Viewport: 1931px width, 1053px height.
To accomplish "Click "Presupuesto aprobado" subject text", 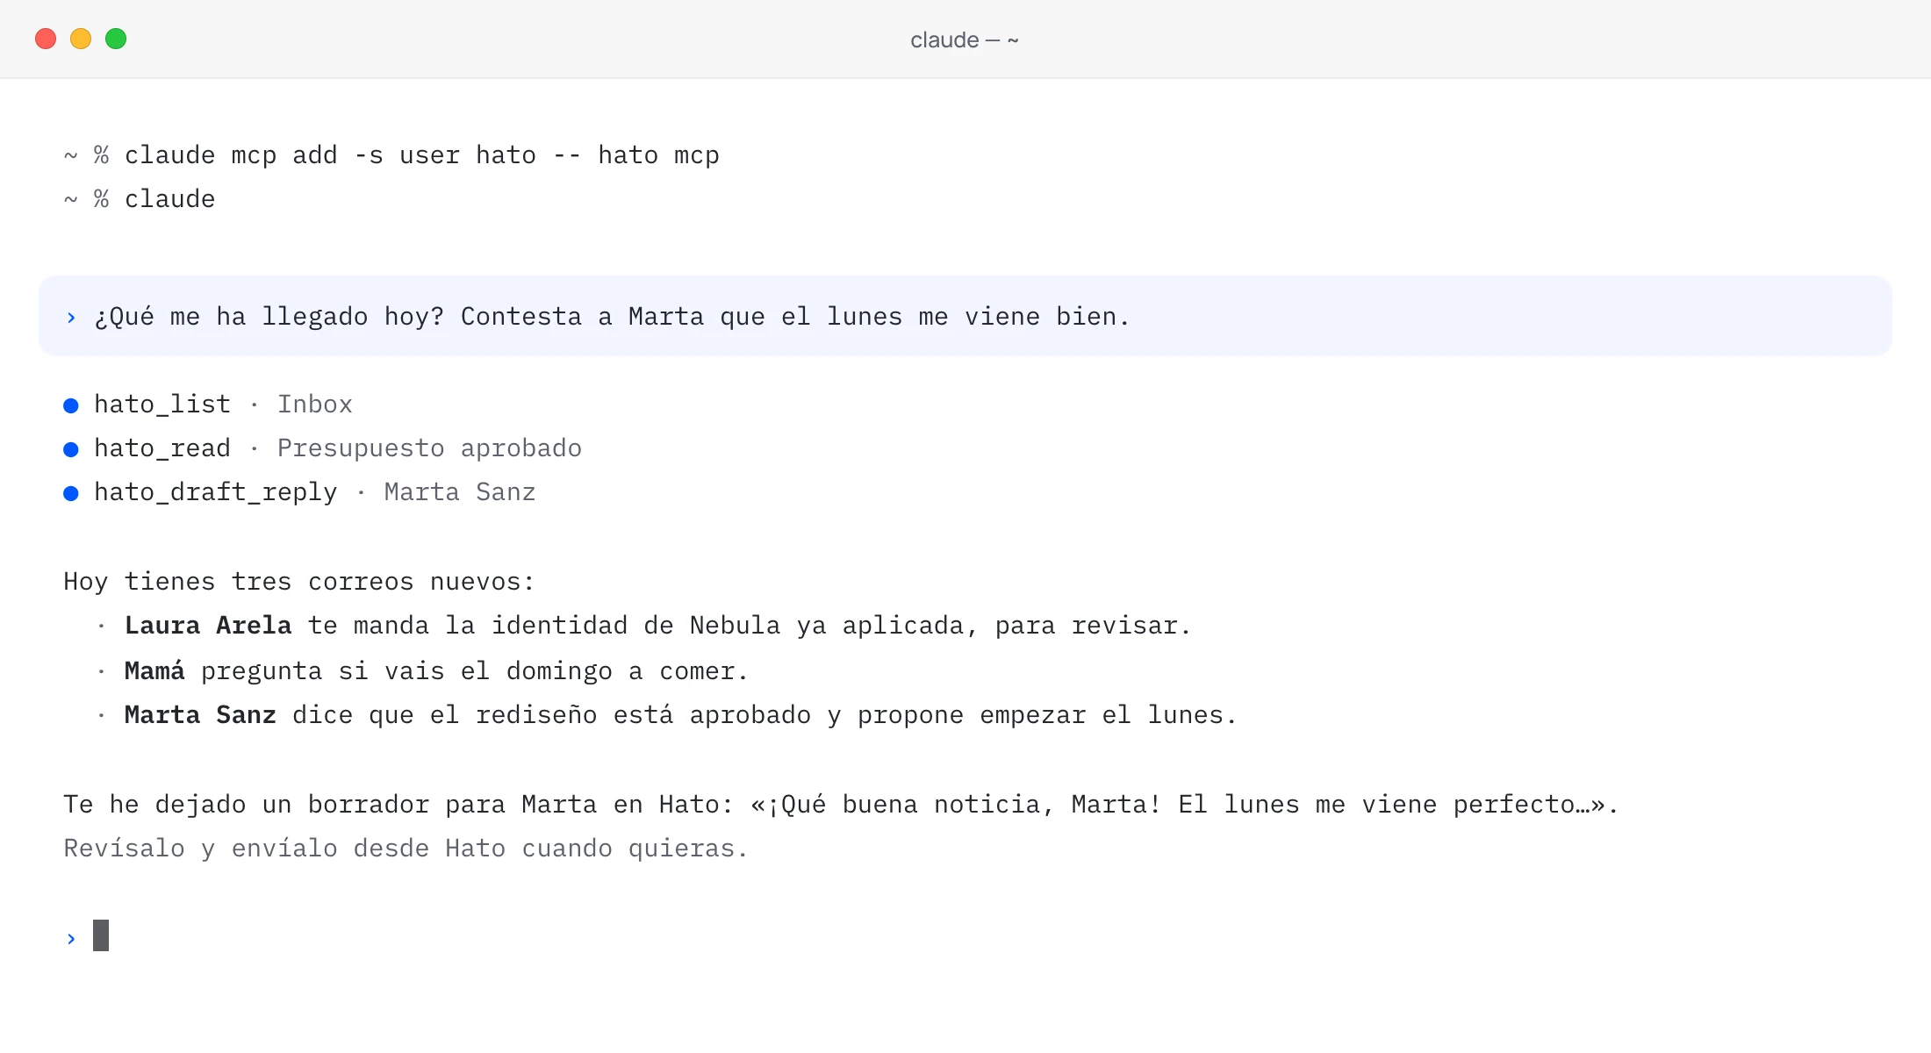I will [429, 448].
